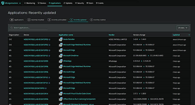Click the Organisation column header

(x=14, y=35)
